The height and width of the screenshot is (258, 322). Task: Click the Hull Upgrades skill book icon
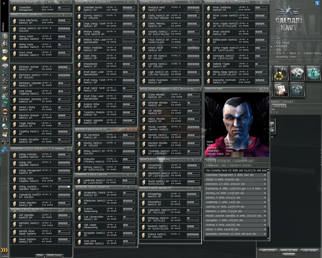pos(15,216)
